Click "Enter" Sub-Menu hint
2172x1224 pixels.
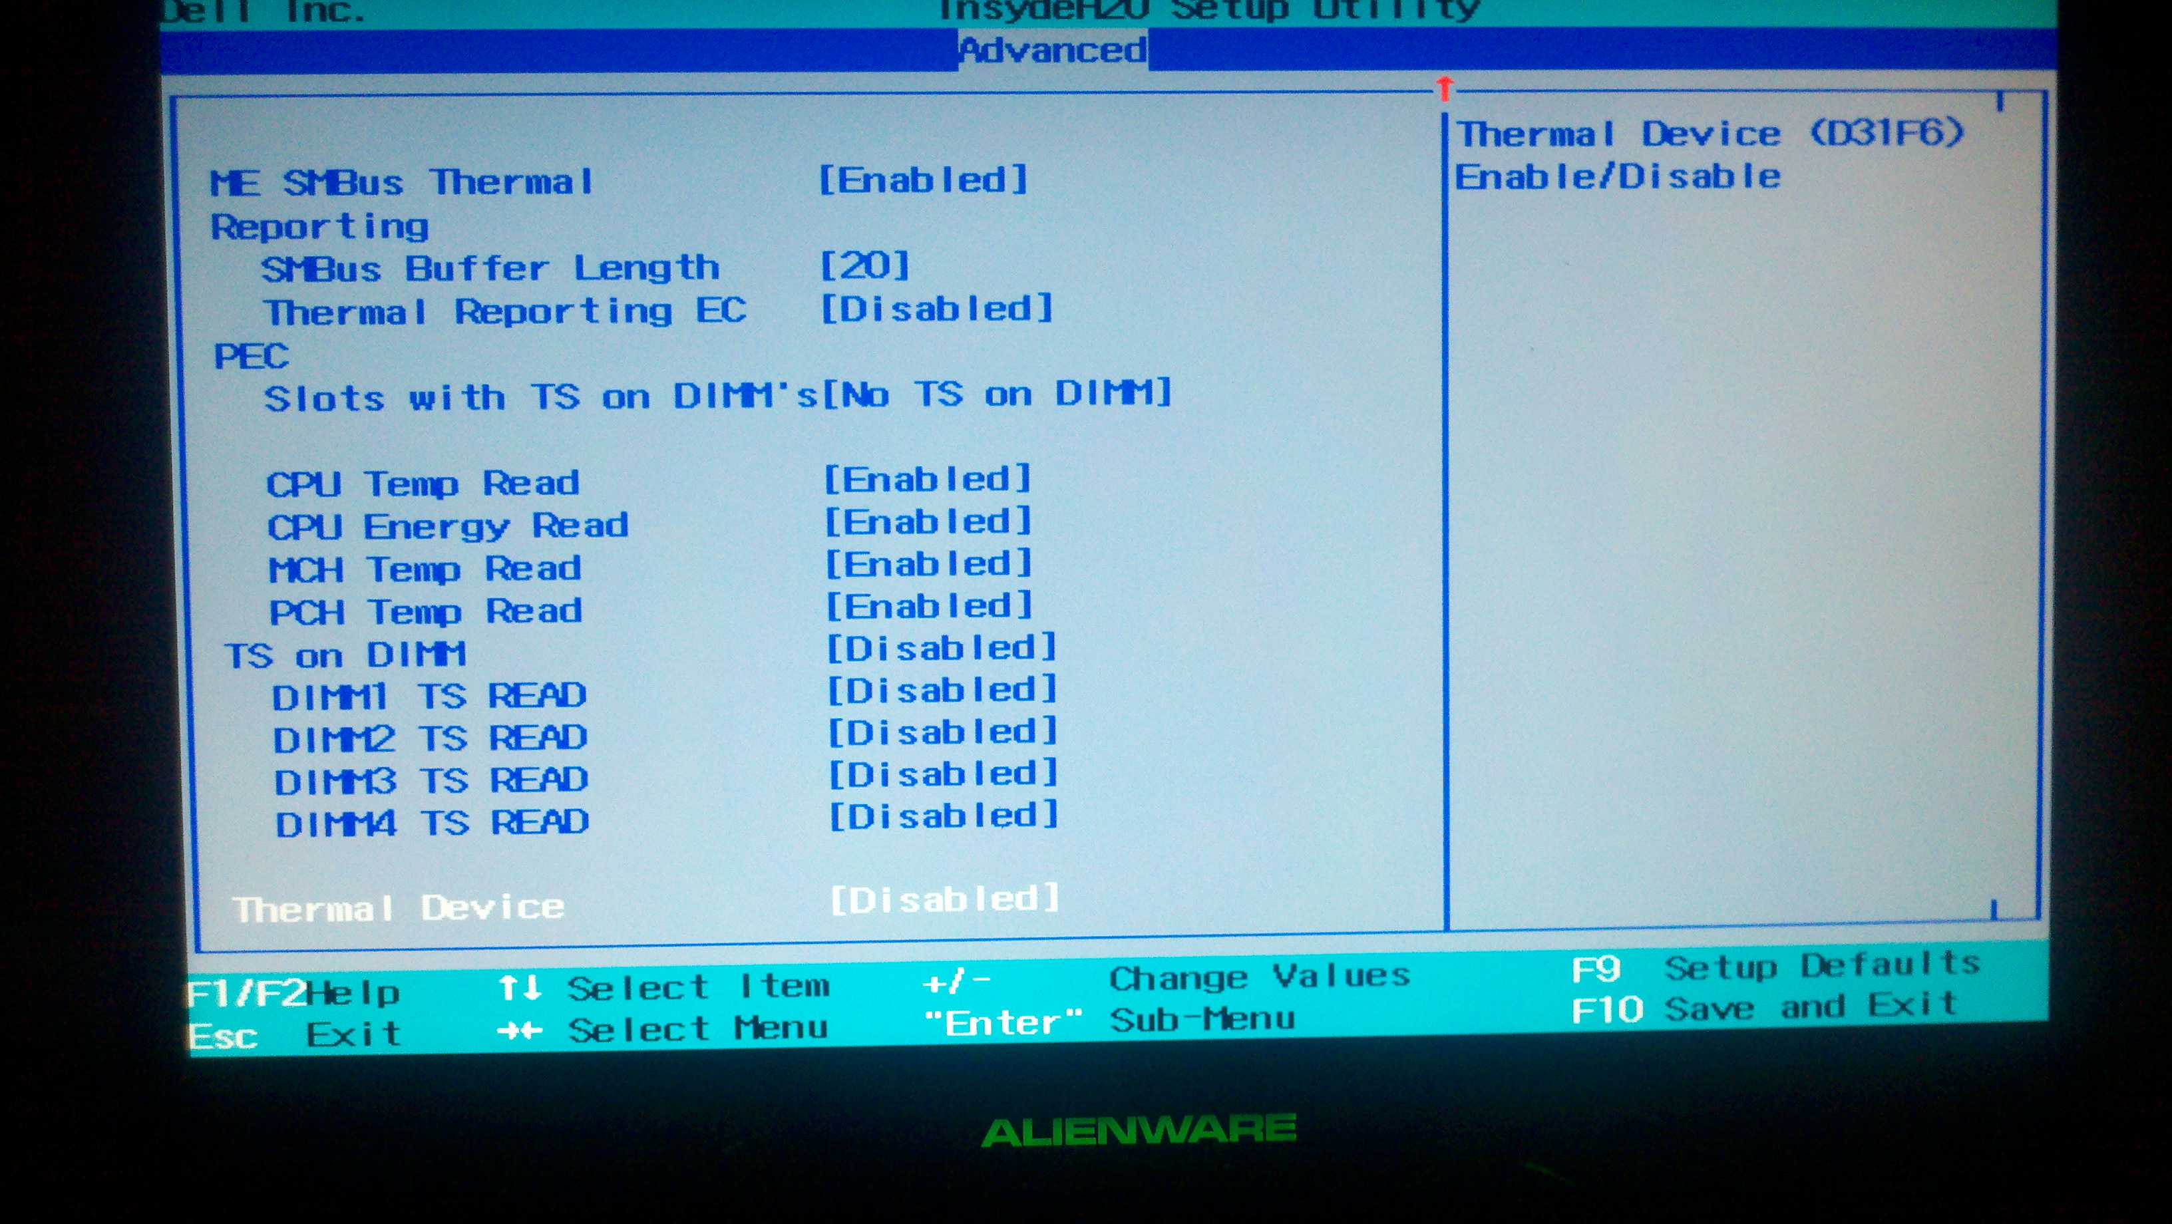(1109, 1022)
